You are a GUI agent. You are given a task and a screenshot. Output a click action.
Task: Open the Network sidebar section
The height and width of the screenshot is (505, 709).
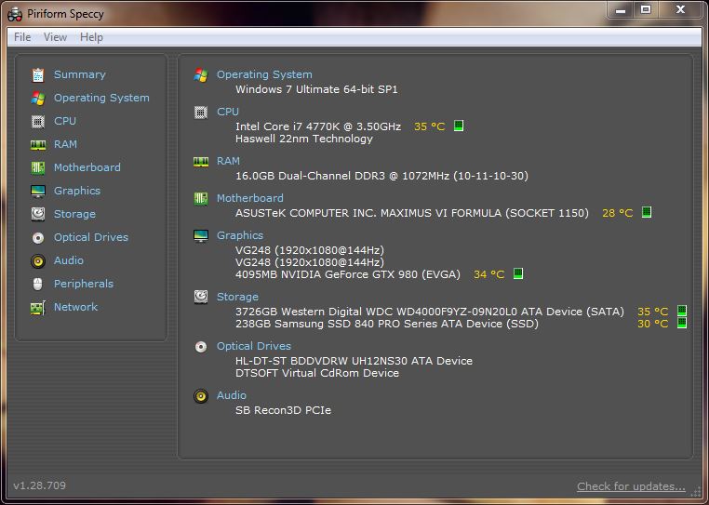75,307
